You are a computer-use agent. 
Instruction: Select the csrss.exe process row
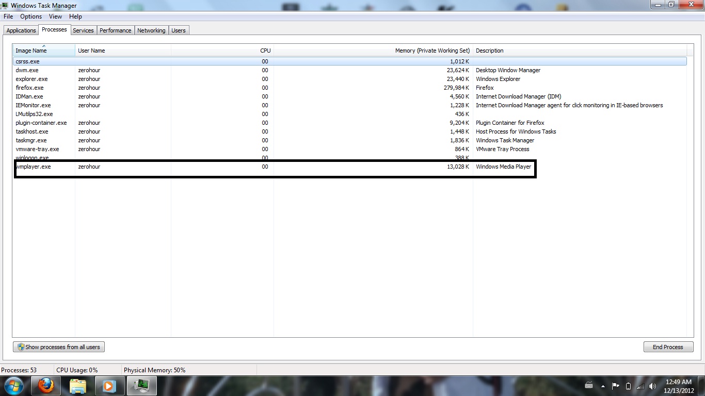349,61
